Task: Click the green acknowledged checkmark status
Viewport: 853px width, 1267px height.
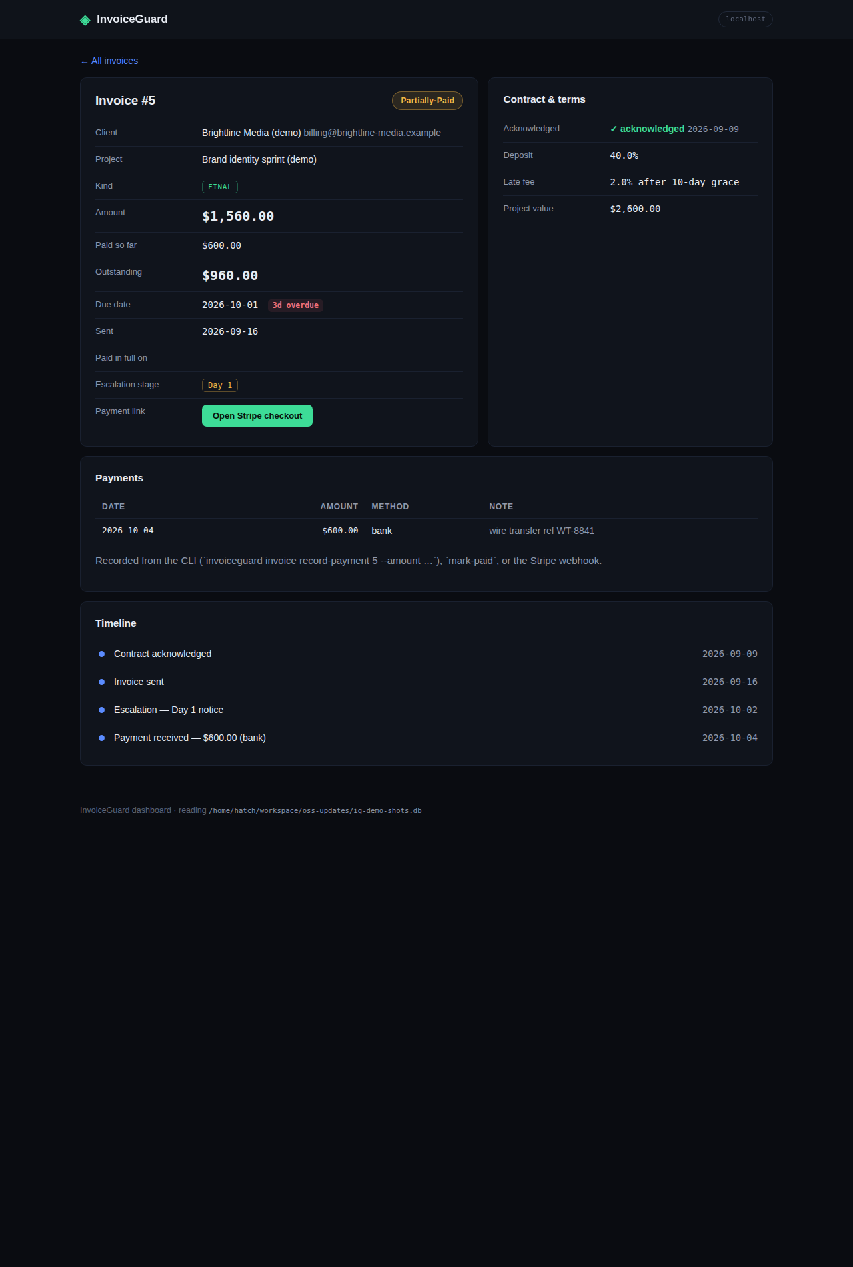Action: coord(647,129)
